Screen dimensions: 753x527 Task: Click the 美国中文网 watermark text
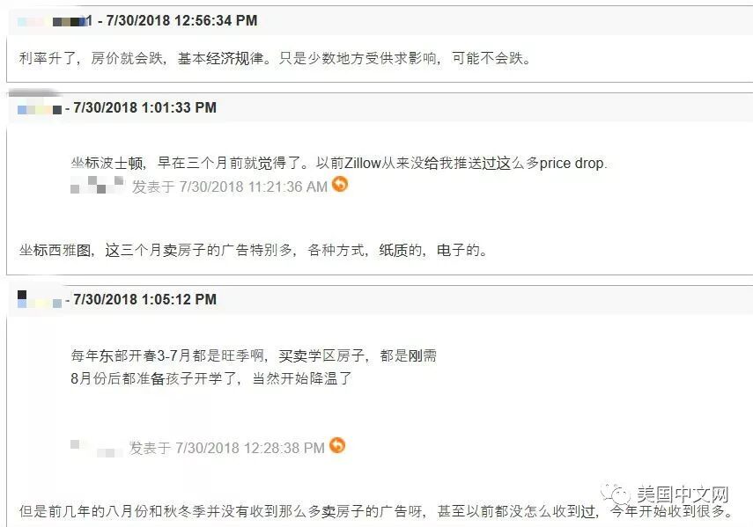click(683, 494)
